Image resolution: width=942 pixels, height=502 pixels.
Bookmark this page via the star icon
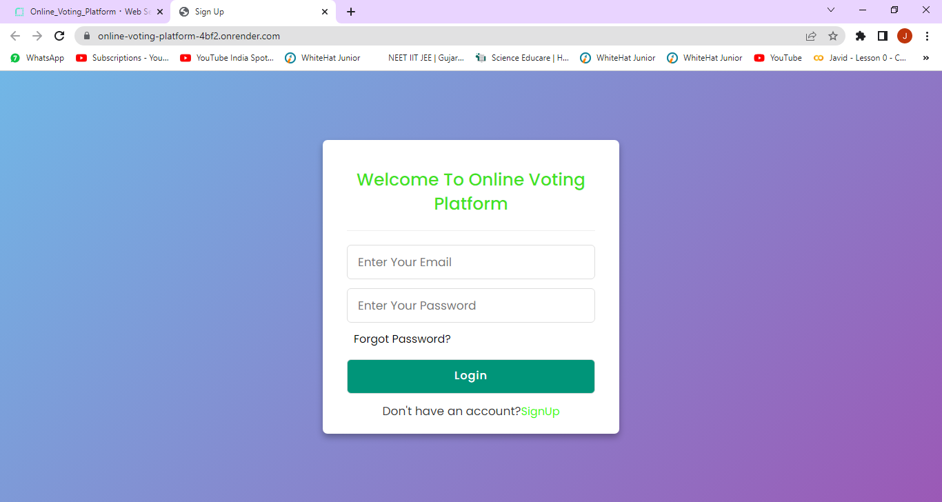click(x=834, y=36)
